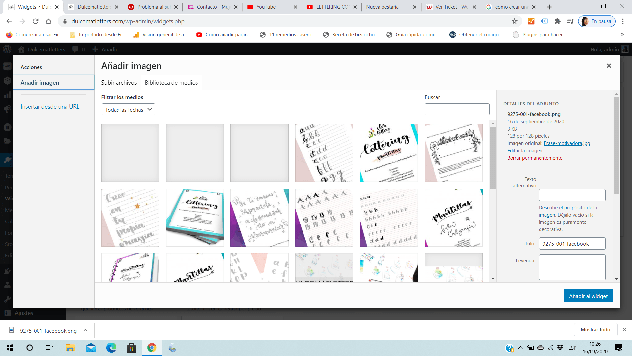The height and width of the screenshot is (356, 632).
Task: Open Task View on the taskbar
Action: 49,348
